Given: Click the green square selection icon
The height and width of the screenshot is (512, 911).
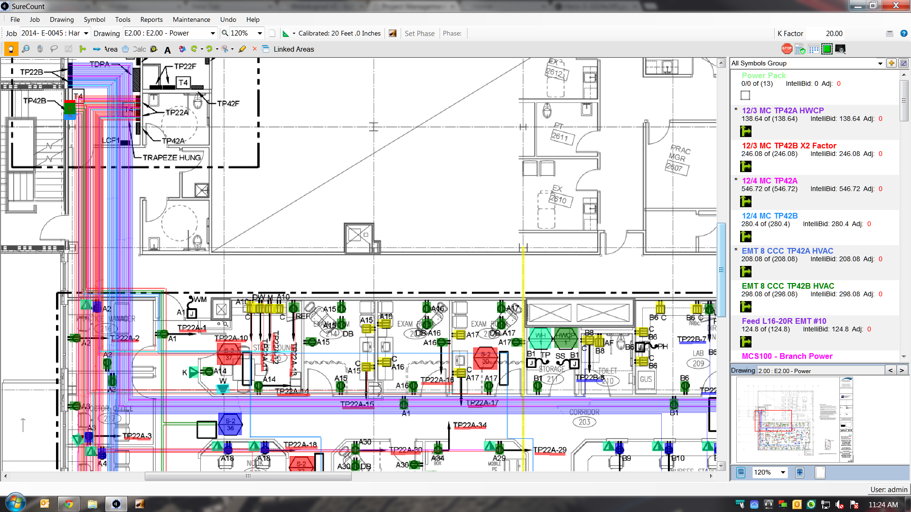Looking at the screenshot, I should point(827,49).
